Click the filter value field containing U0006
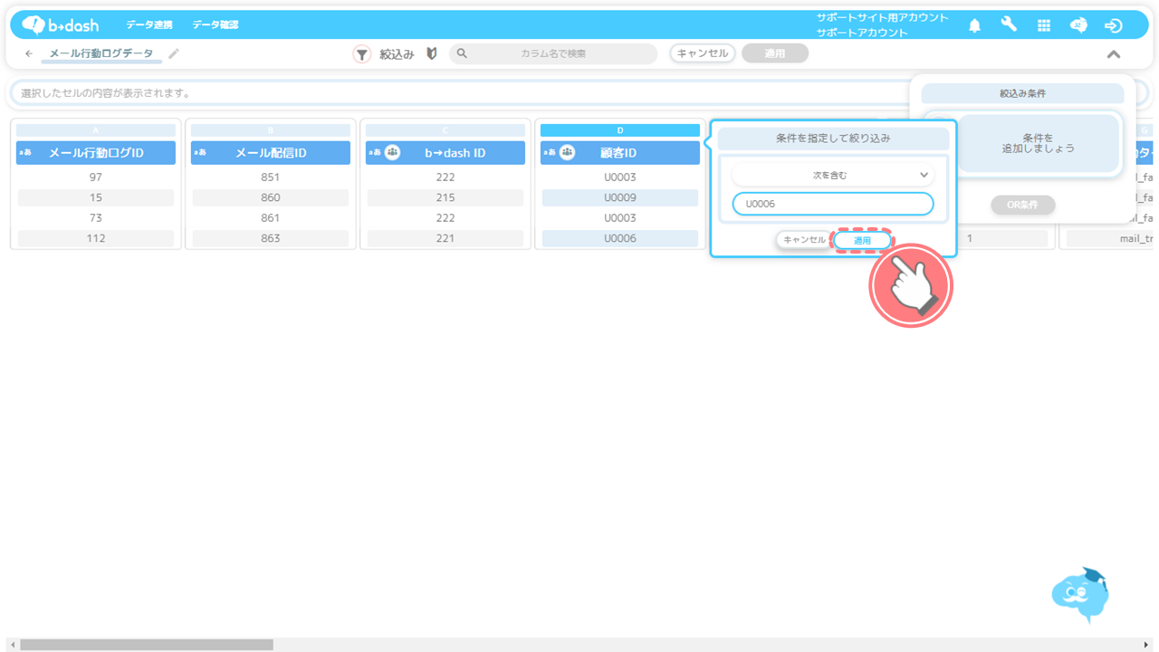Viewport: 1159px width, 652px height. coord(832,204)
